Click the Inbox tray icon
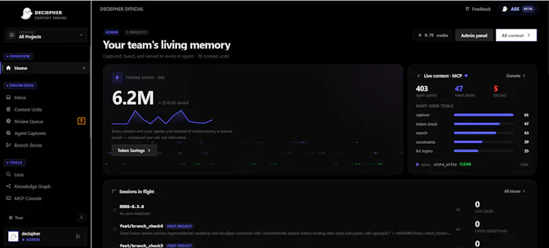This screenshot has height=248, width=549. pyautogui.click(x=8, y=98)
